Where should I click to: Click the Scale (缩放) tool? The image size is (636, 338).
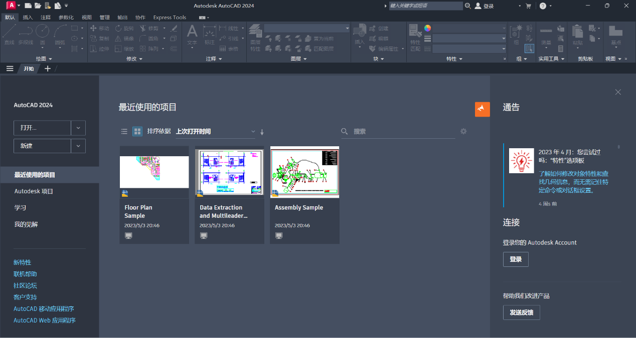click(124, 49)
